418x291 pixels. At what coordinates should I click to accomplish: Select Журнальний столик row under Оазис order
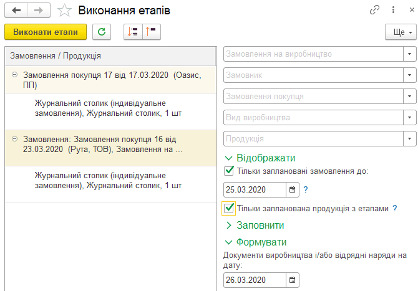point(110,112)
